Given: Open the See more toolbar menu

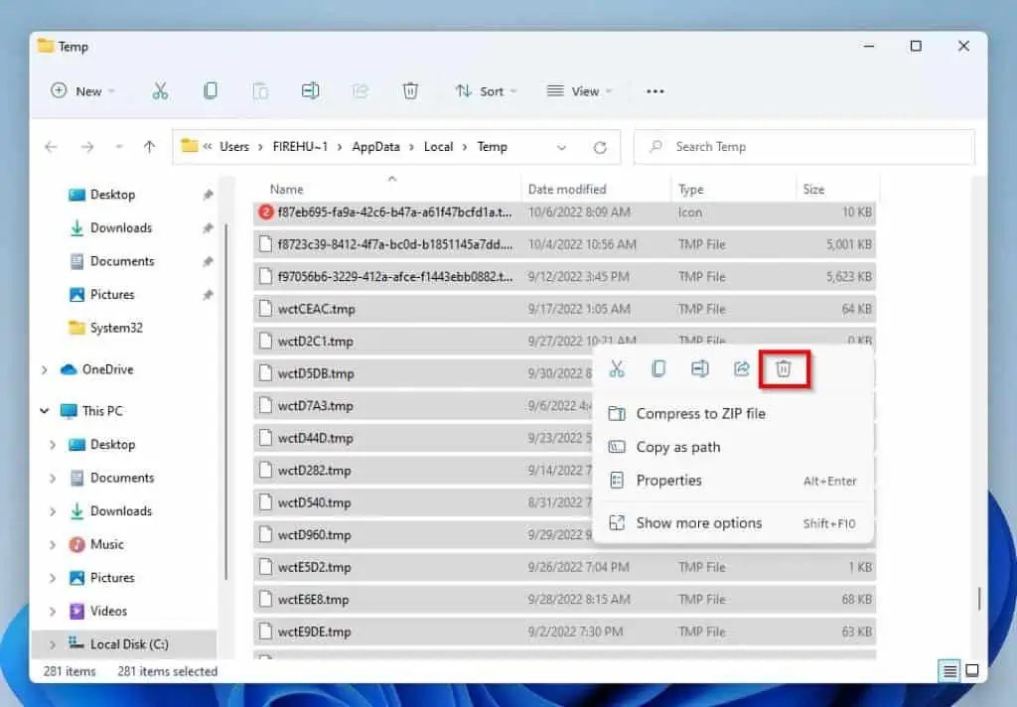Looking at the screenshot, I should click(x=654, y=90).
